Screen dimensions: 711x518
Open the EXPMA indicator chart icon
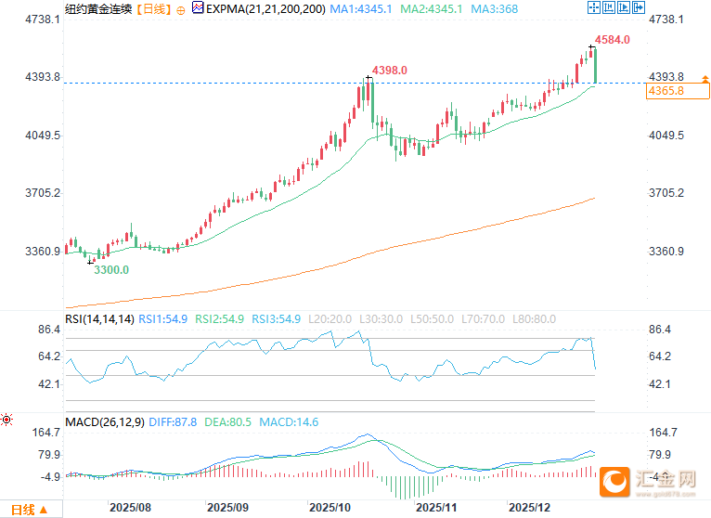[x=198, y=7]
